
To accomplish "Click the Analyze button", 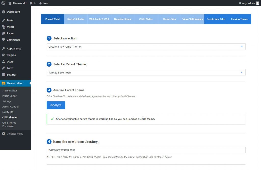I will point(56,105).
